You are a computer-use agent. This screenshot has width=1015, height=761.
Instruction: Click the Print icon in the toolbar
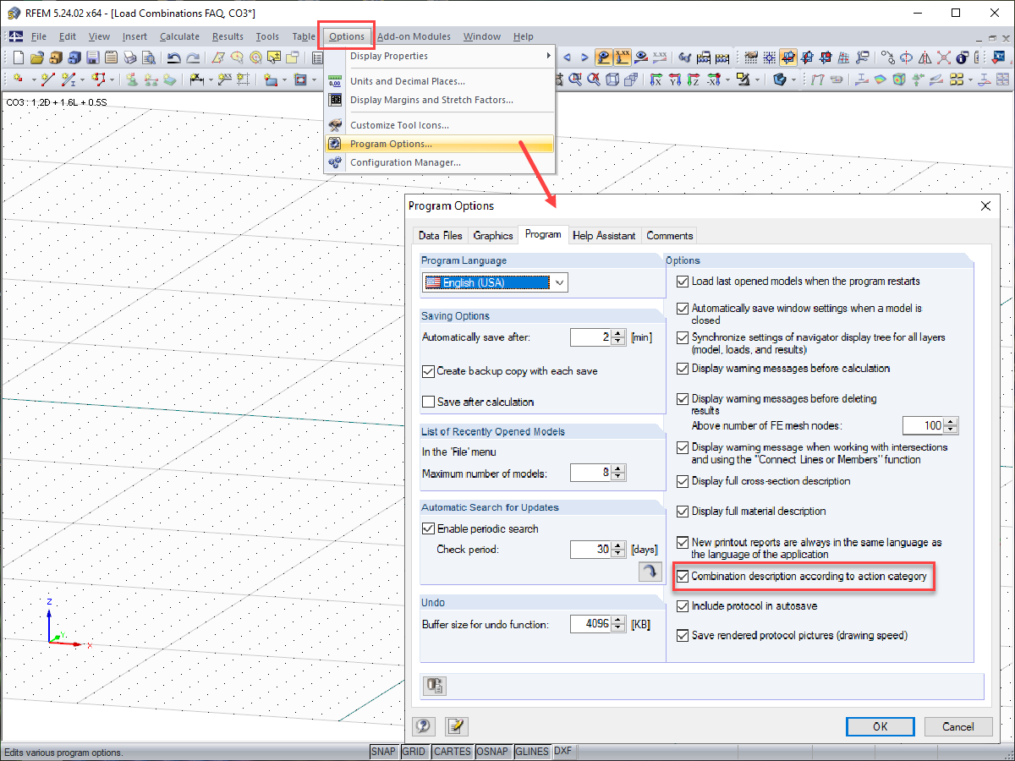[129, 57]
